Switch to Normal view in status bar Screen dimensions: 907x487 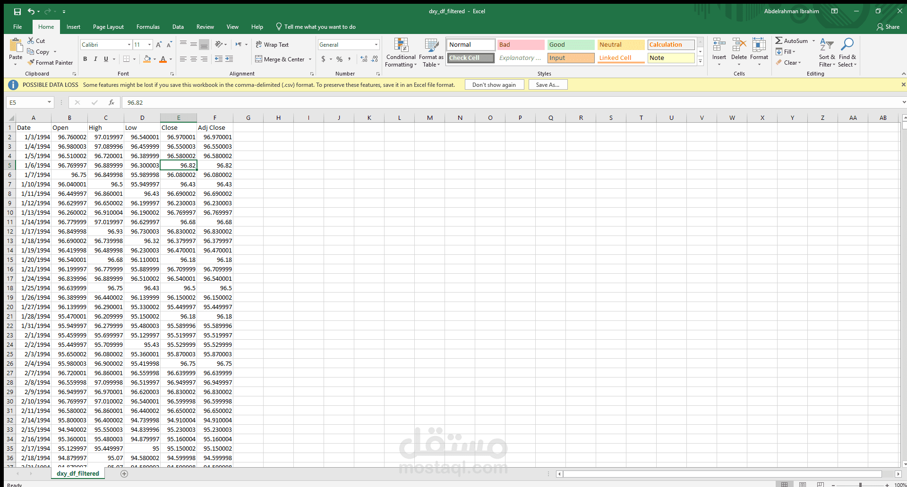tap(785, 484)
